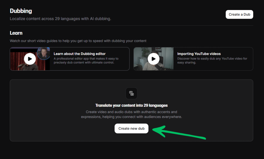The image size is (264, 159).
Task: Click the circular presenter avatar in thumbnail
Action: [x=43, y=53]
